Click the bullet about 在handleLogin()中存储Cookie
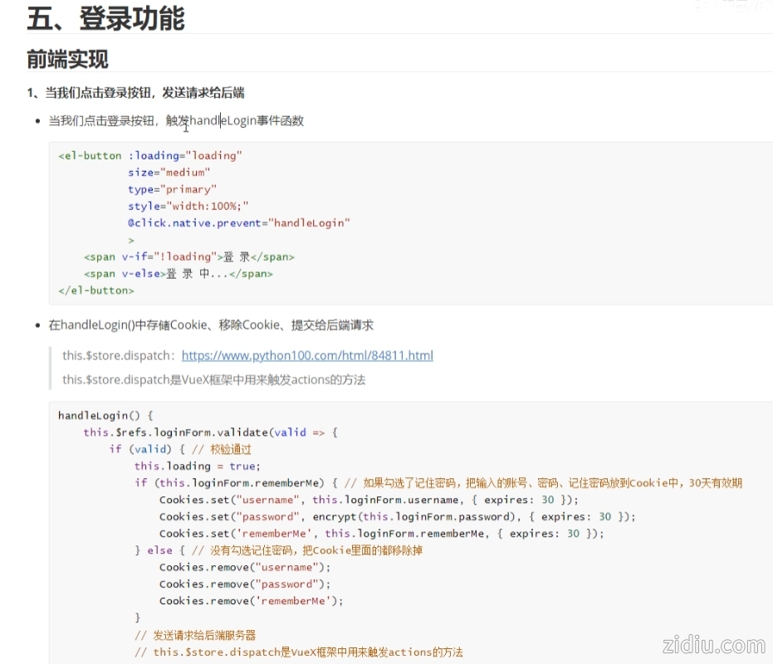Screen dimensions: 773x664 pos(211,325)
